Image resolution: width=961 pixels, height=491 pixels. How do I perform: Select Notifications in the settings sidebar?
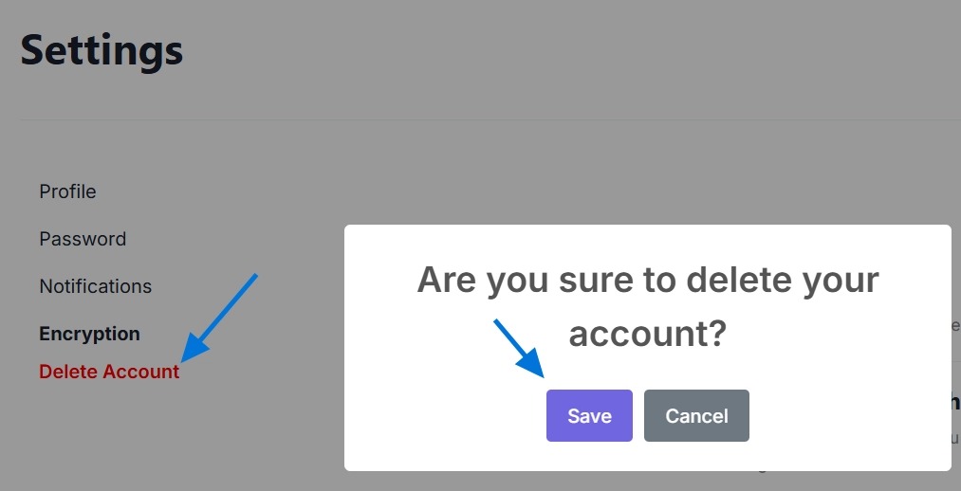(95, 286)
